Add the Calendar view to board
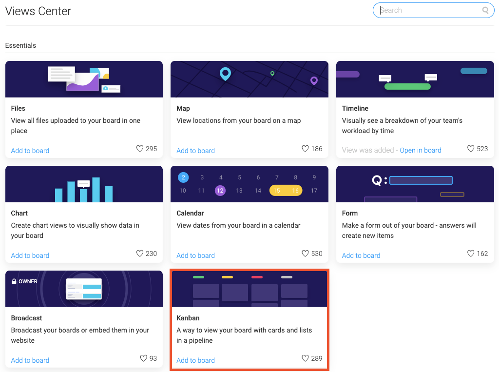The image size is (499, 372). coord(196,255)
